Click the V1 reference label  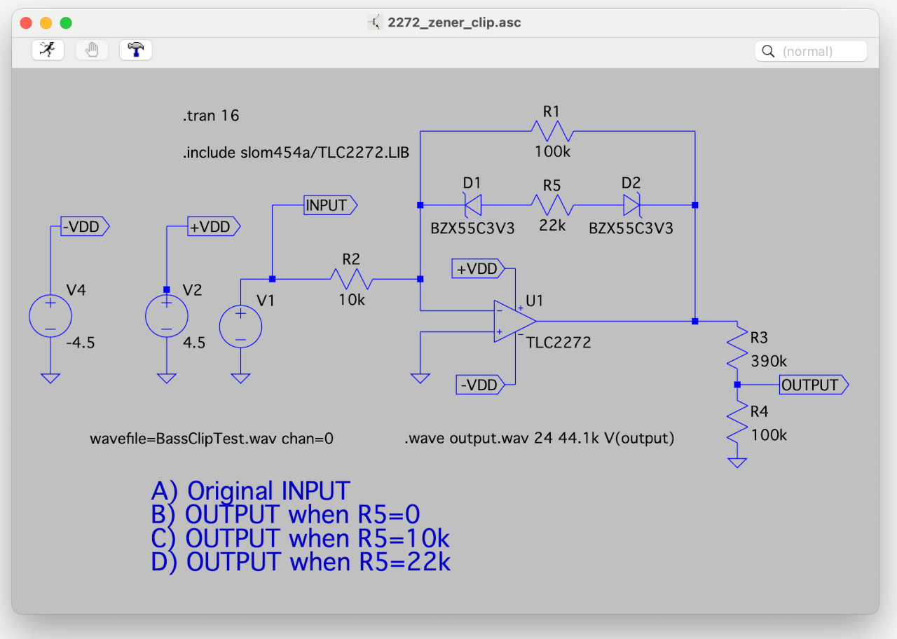point(266,301)
